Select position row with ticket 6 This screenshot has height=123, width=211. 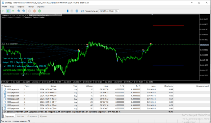(x=106, y=102)
